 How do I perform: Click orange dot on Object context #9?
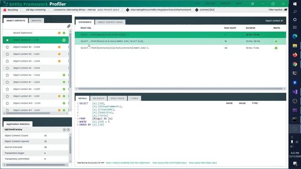[x=59, y=96]
